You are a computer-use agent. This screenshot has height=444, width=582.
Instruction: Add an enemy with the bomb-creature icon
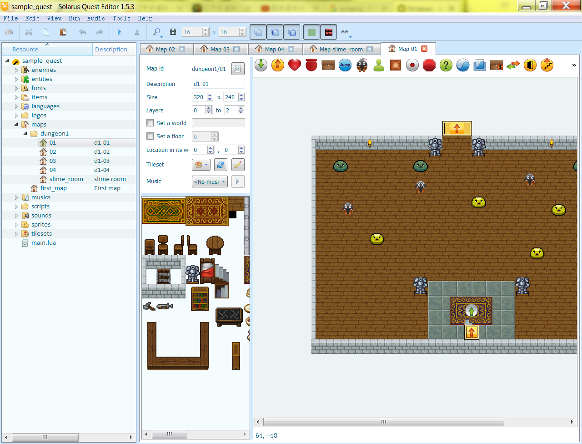(362, 65)
